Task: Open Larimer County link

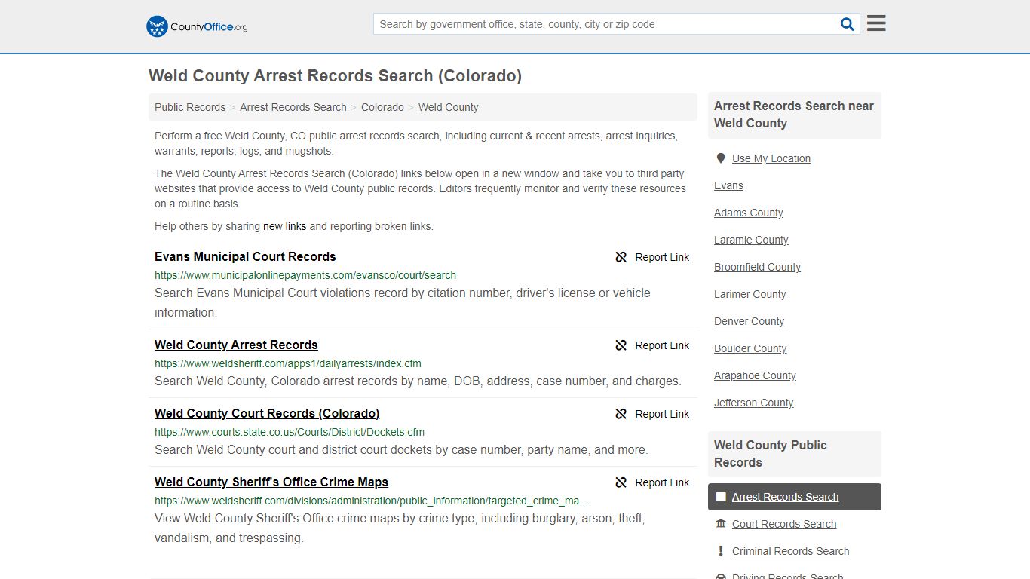Action: click(750, 294)
